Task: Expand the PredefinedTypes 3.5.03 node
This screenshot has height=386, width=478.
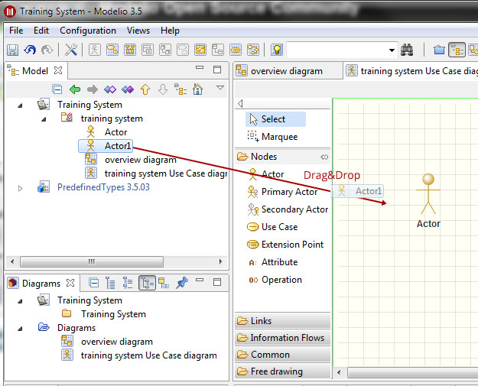Action: (x=20, y=188)
